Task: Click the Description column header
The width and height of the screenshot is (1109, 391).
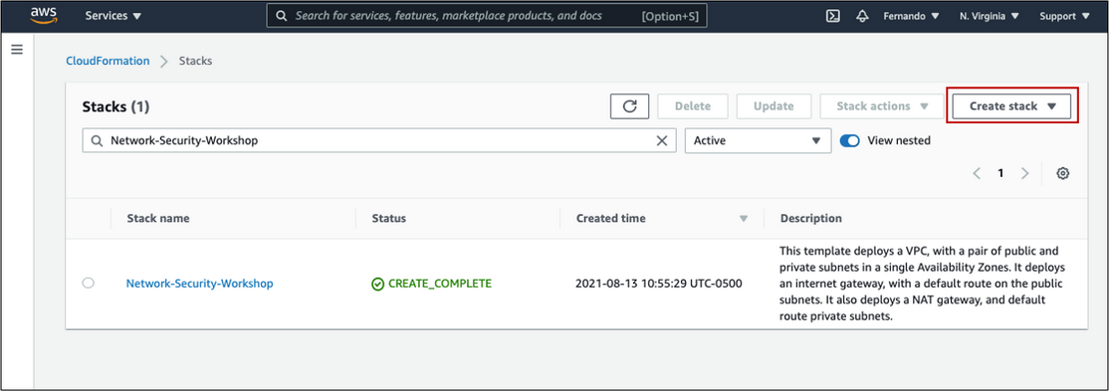Action: click(811, 219)
